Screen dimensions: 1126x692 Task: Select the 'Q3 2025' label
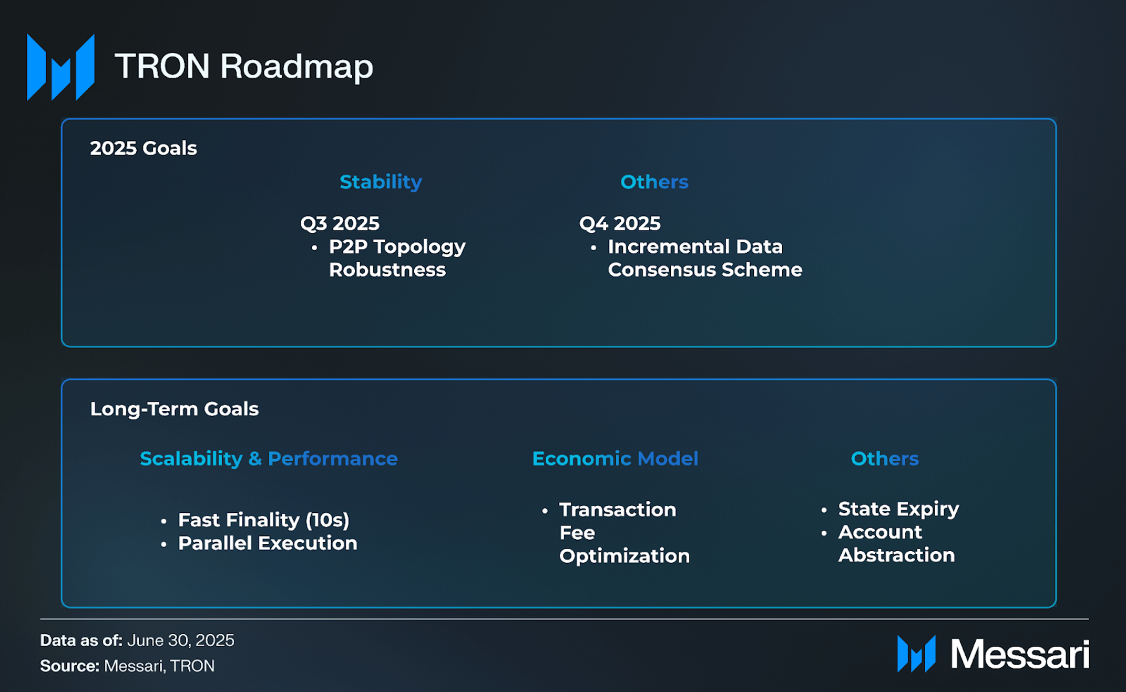pyautogui.click(x=340, y=223)
